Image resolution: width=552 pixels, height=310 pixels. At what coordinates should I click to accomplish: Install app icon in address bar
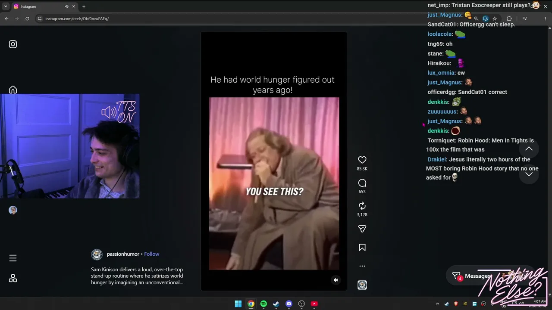(486, 19)
